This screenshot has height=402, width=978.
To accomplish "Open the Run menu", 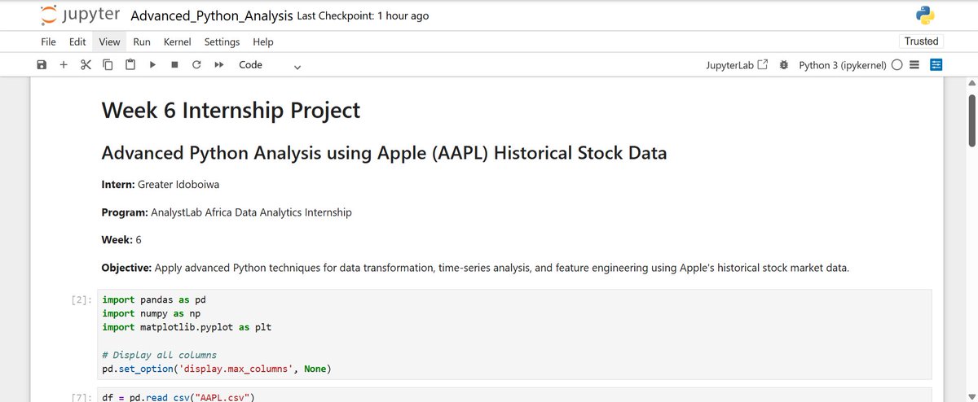I will (142, 42).
